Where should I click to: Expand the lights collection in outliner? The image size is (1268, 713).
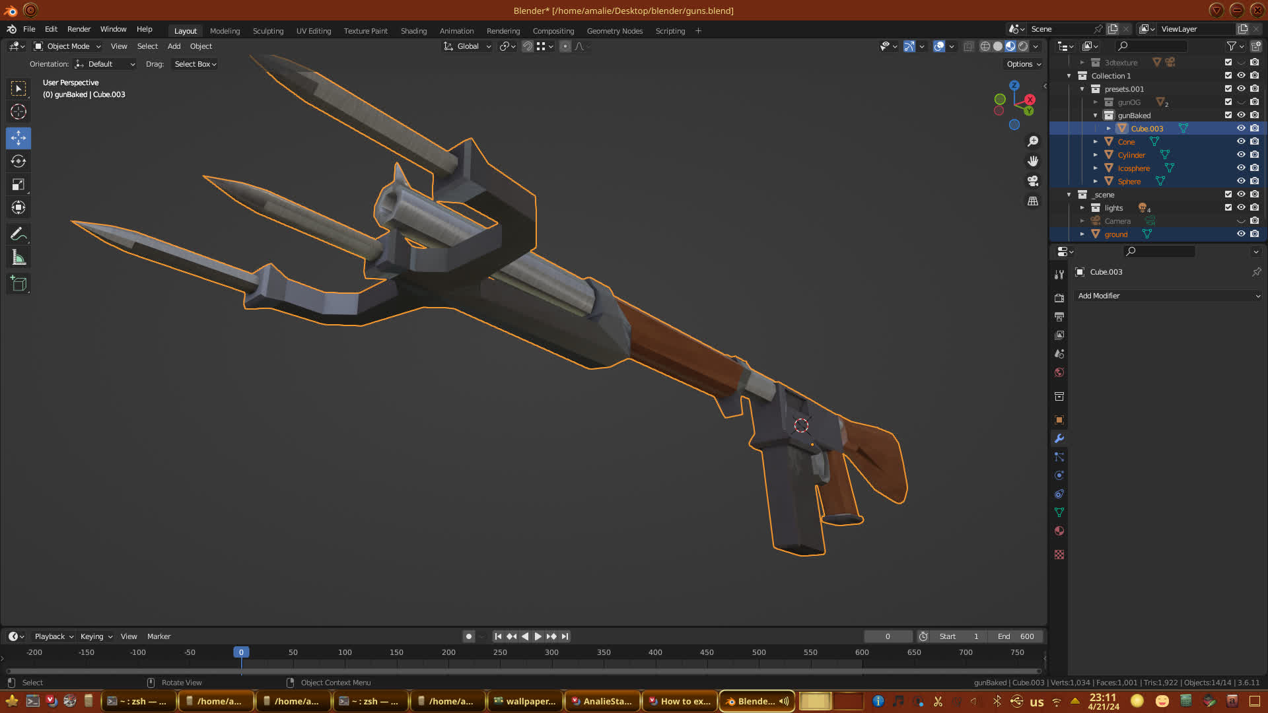[1082, 207]
